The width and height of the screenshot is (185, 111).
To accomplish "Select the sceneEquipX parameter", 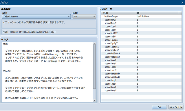I will click(111, 40).
